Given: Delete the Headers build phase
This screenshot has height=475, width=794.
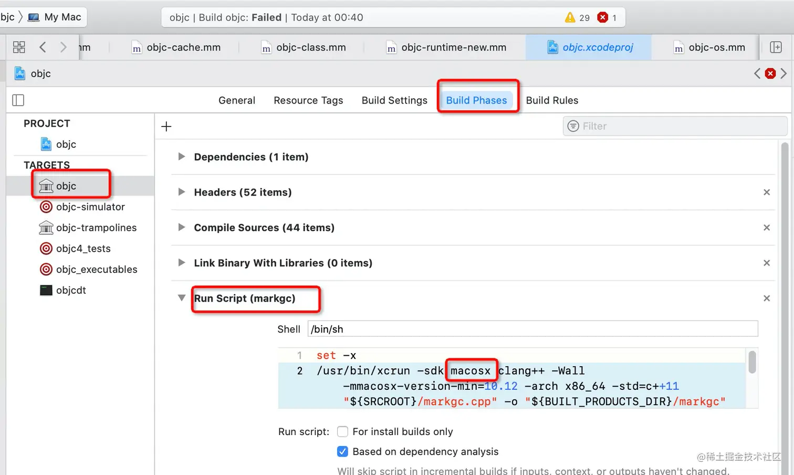Looking at the screenshot, I should coord(767,192).
